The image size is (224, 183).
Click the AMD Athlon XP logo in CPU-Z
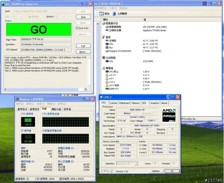click(x=169, y=115)
